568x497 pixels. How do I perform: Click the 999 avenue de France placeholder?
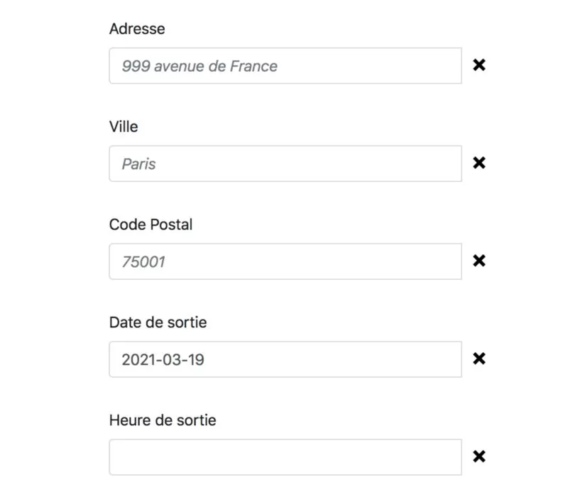(x=200, y=66)
